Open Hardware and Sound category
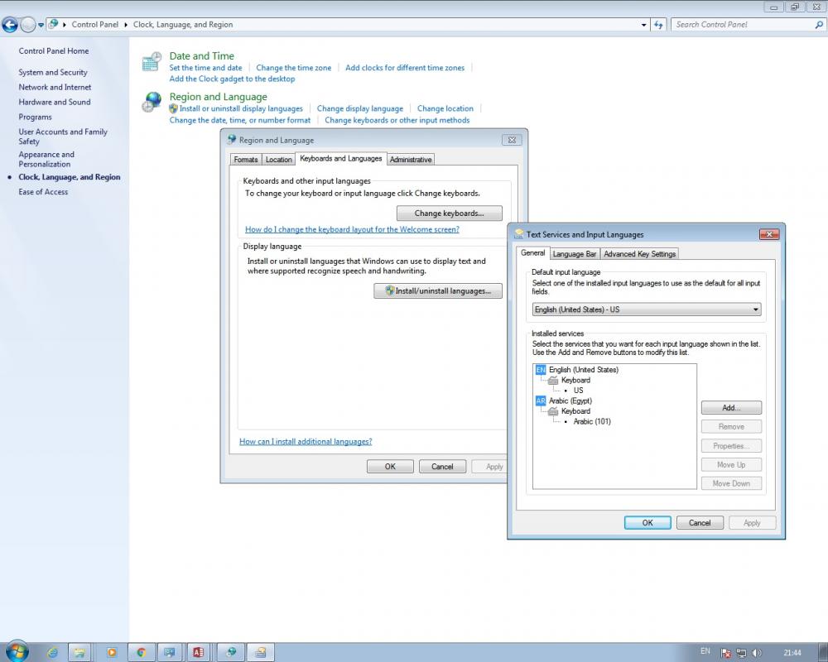 coord(55,102)
